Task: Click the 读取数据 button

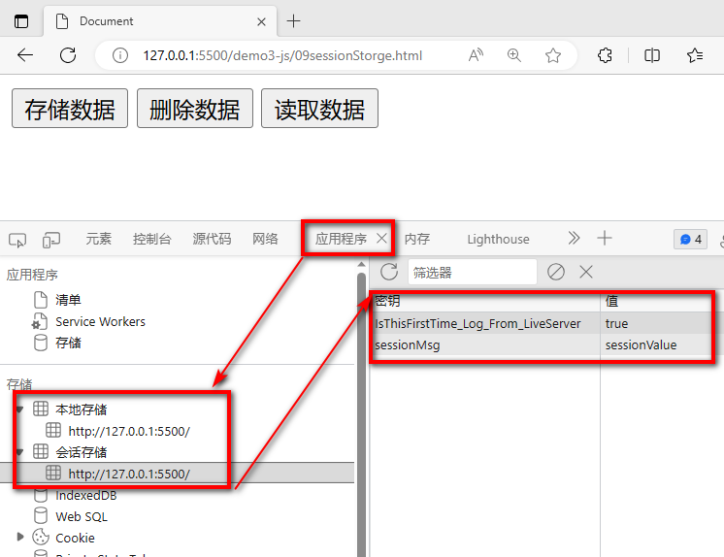Action: 319,109
